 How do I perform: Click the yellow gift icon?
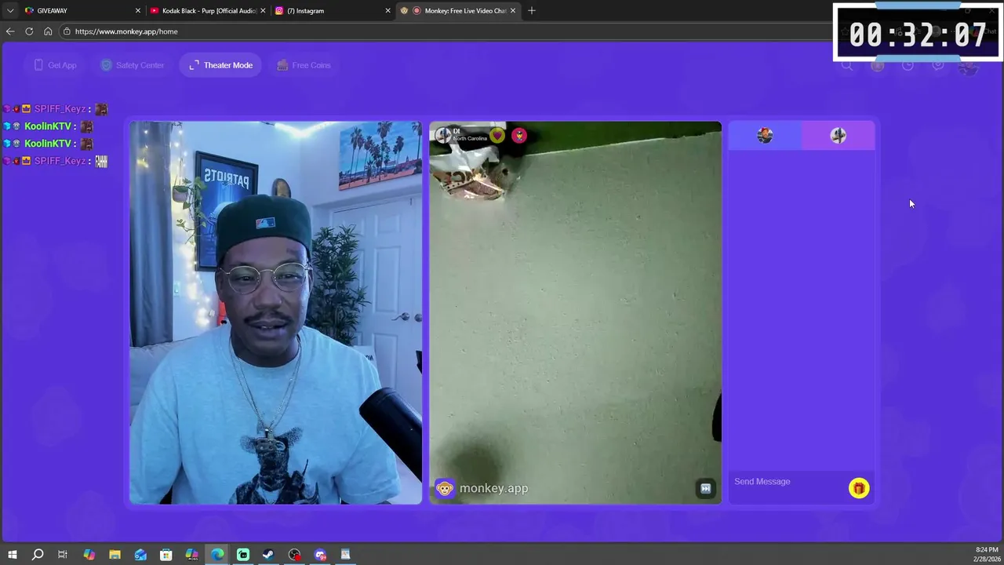coord(858,488)
